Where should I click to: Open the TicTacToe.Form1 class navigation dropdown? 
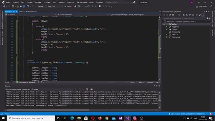pos(83,14)
